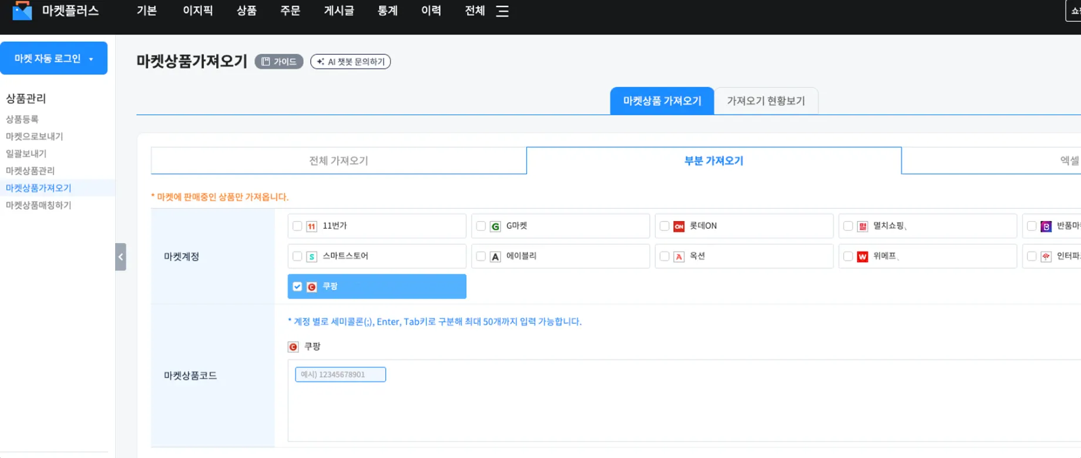Go to 마켓상품매칭하기 in sidebar
The height and width of the screenshot is (458, 1081).
pos(39,205)
